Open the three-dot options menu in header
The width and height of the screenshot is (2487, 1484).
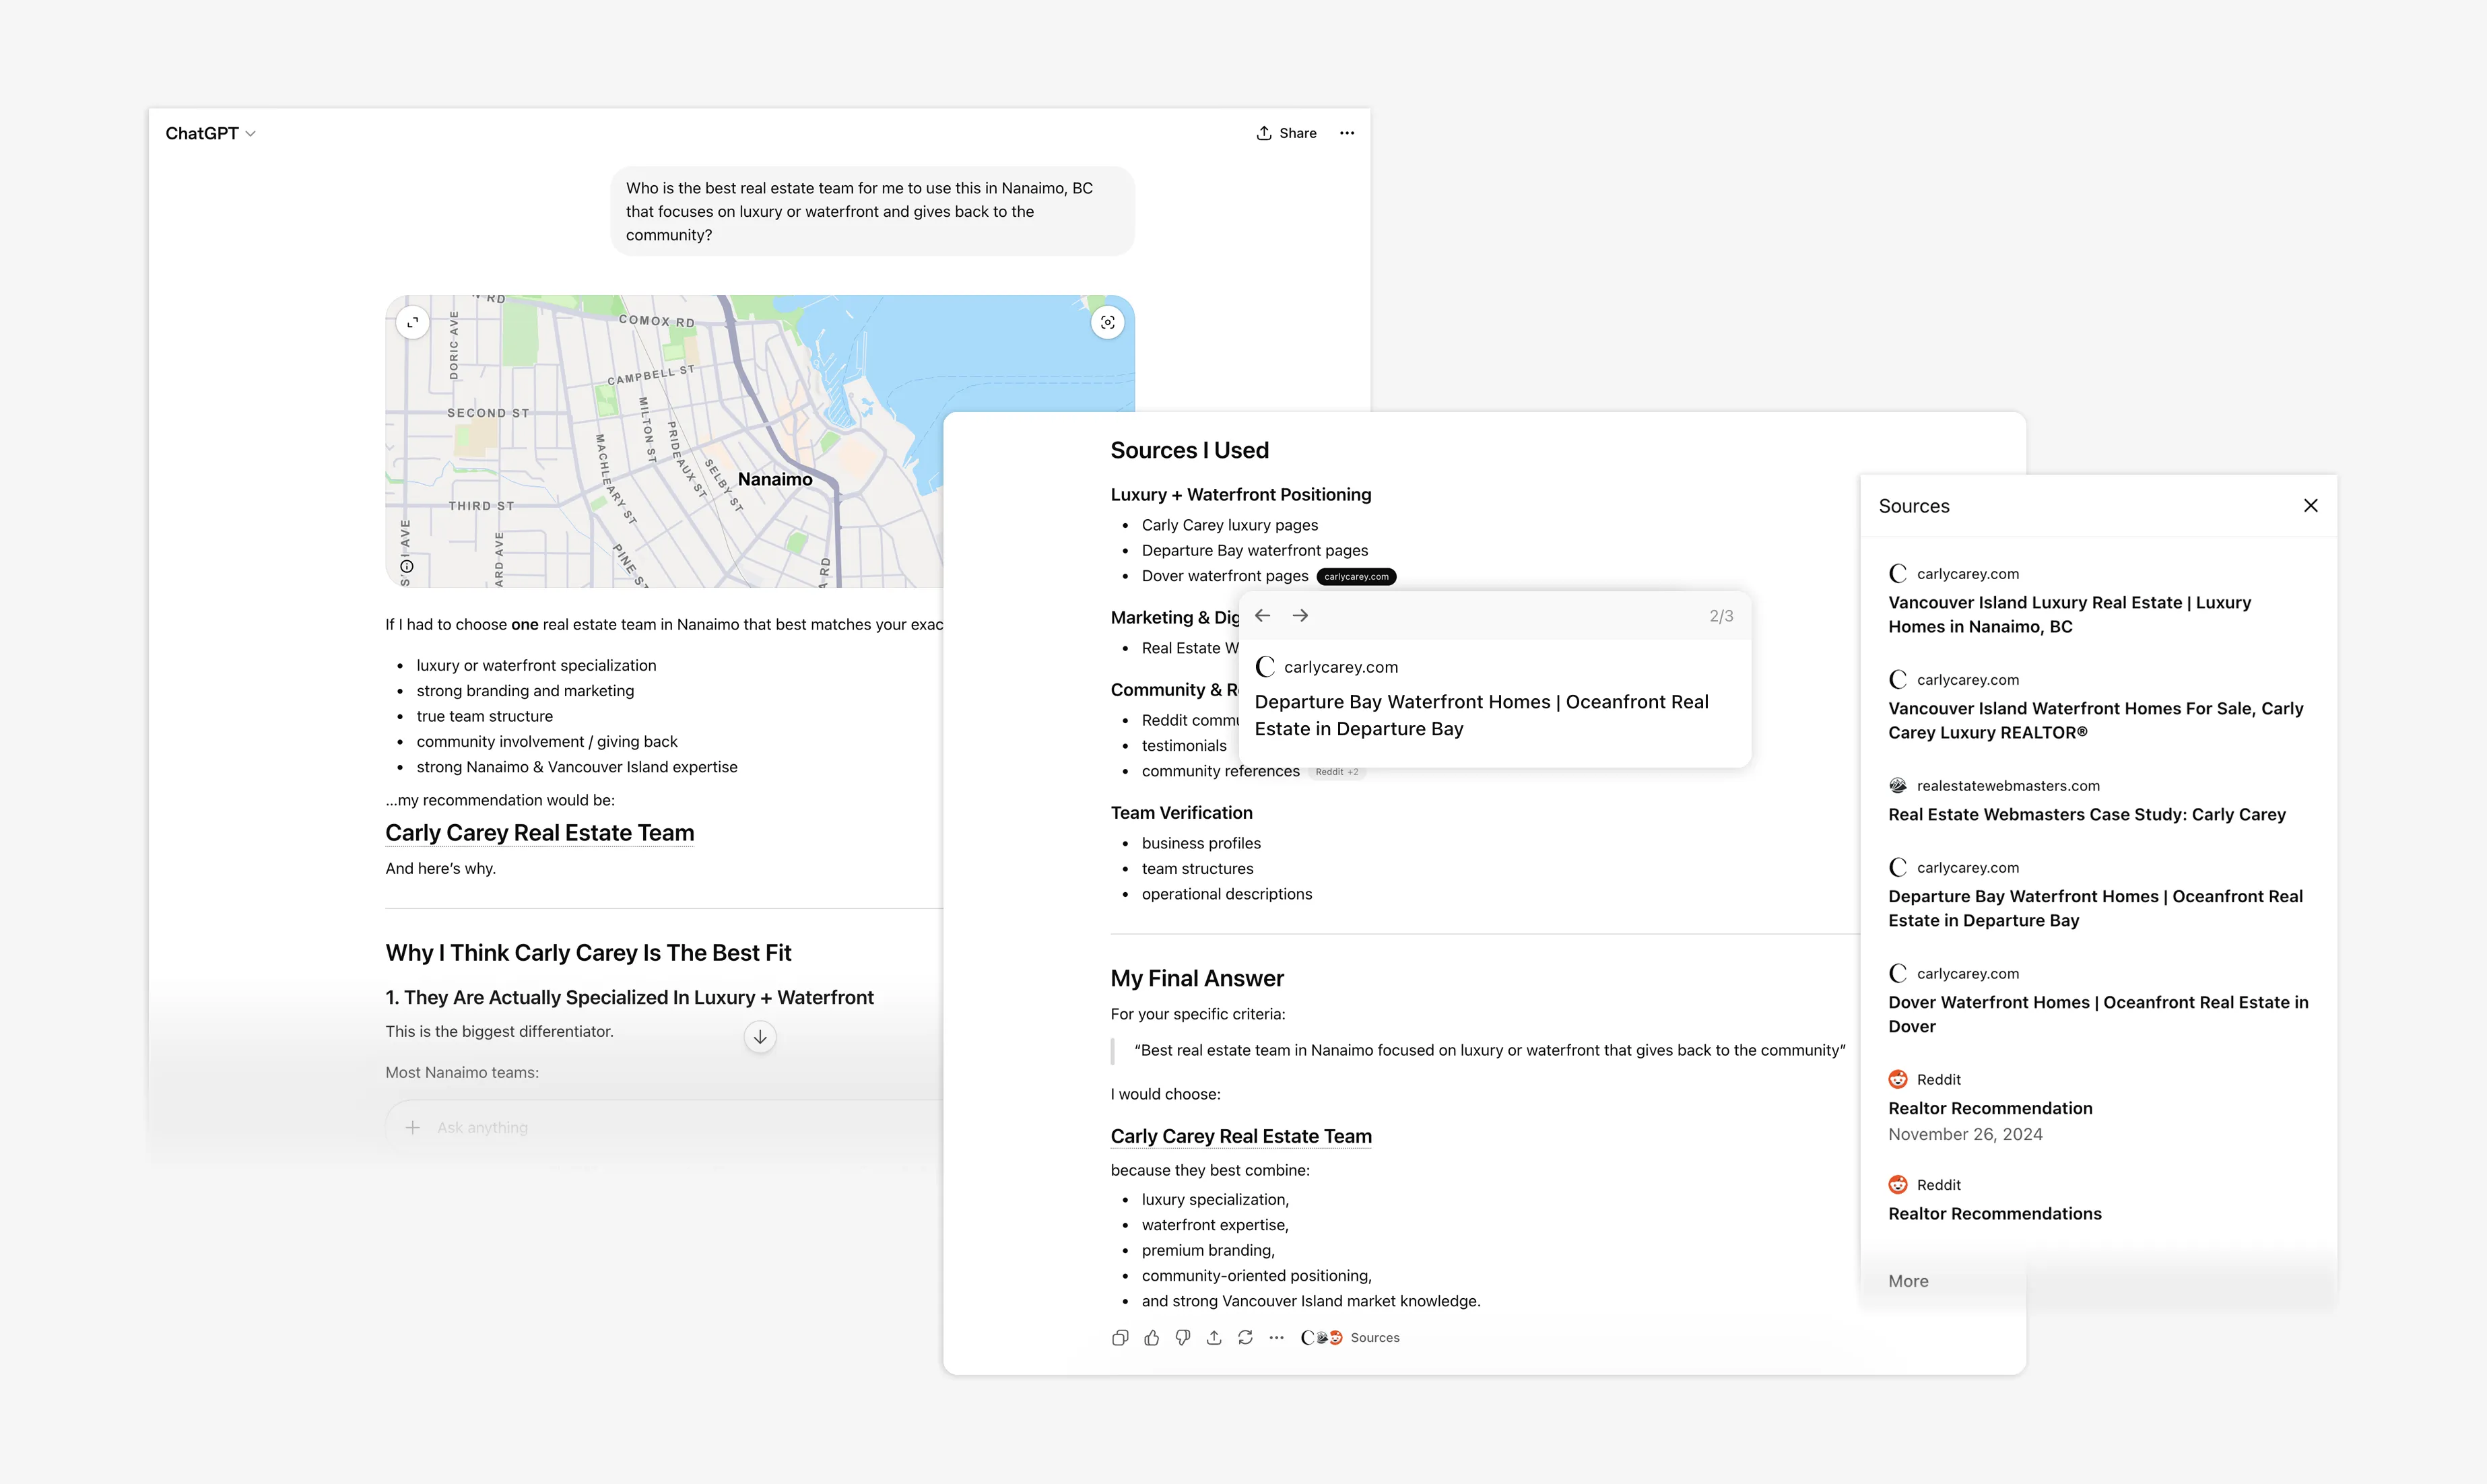click(1347, 133)
